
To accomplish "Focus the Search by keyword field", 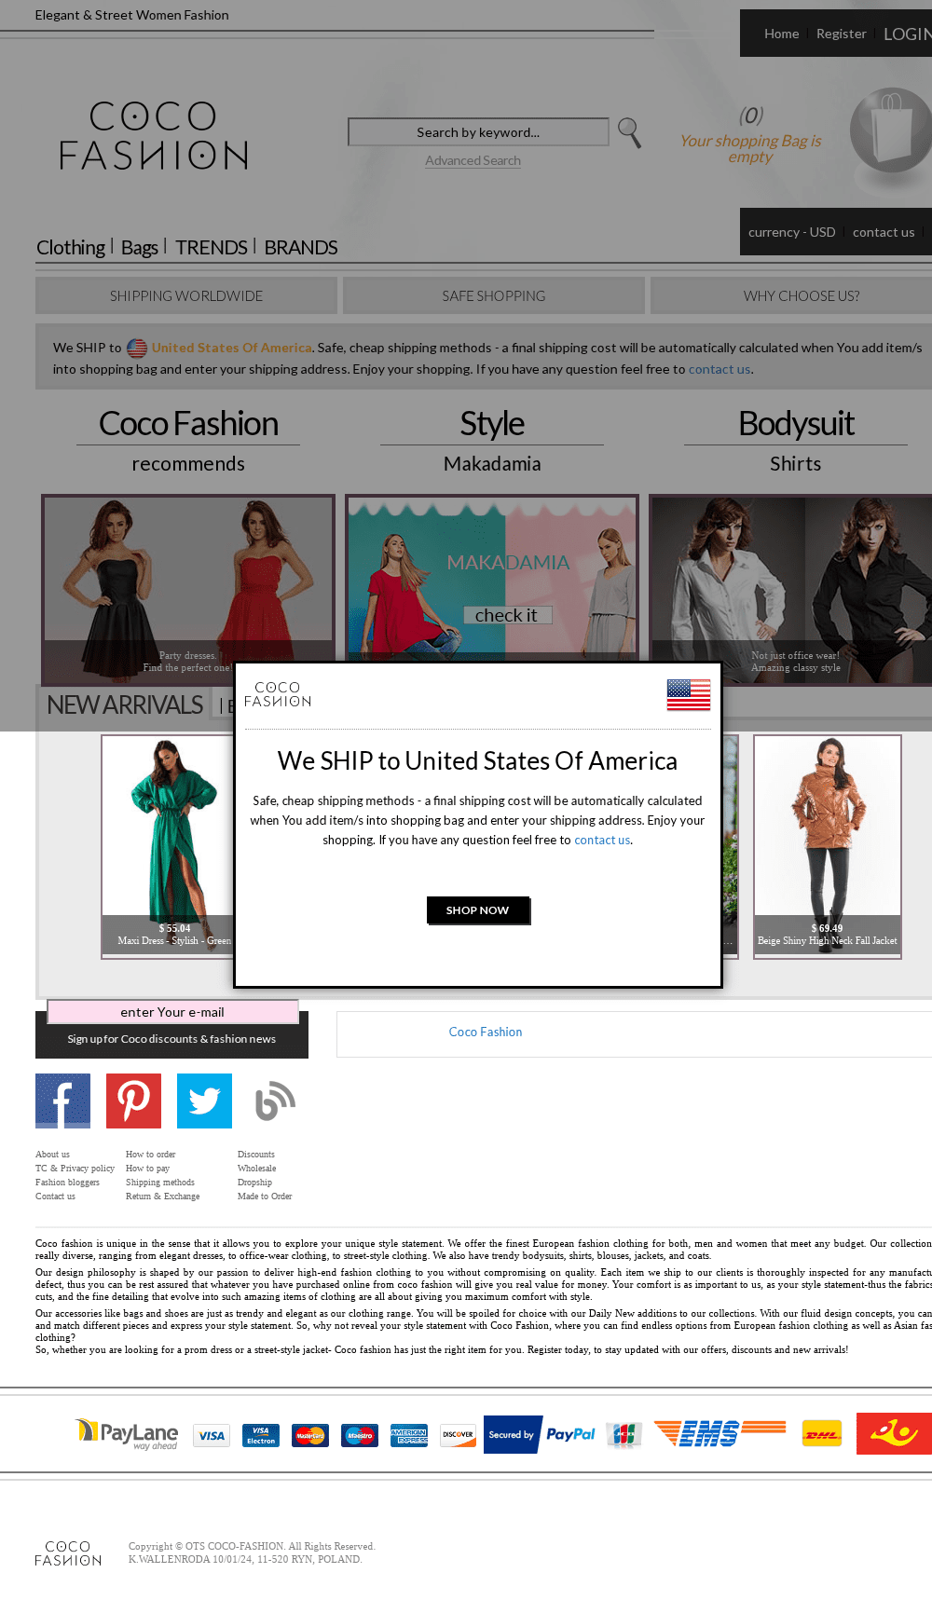I will (x=478, y=132).
